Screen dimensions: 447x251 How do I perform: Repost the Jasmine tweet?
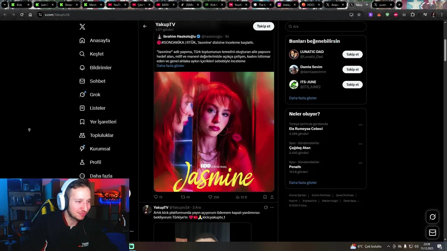tap(185, 197)
